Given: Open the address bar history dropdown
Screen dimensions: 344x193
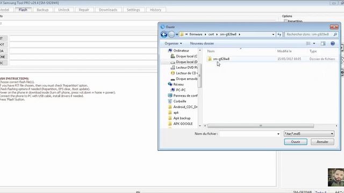Looking at the screenshot, I should click(x=273, y=34).
